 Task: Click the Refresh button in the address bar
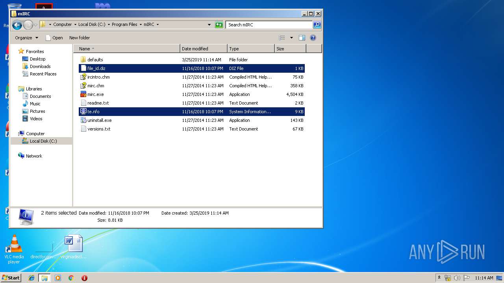[219, 25]
